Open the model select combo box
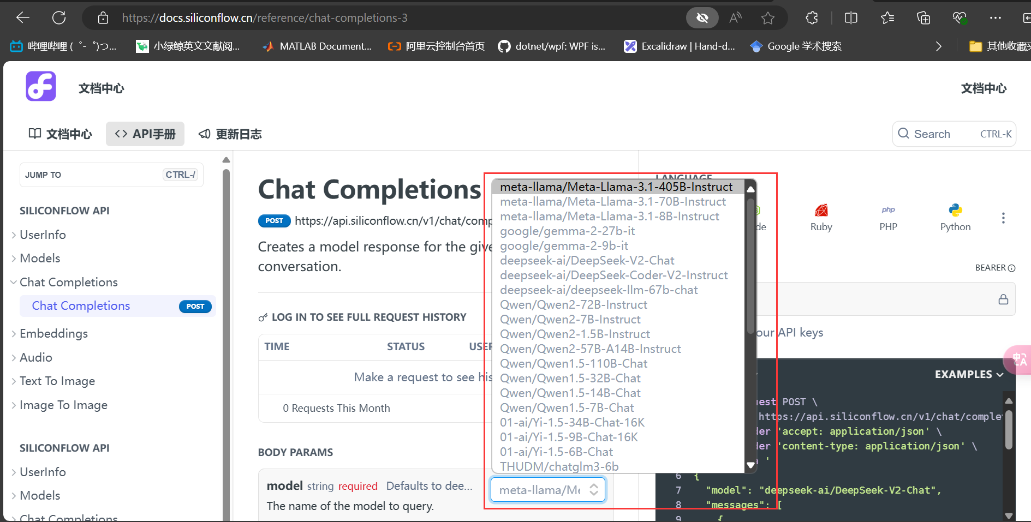The image size is (1031, 522). pyautogui.click(x=548, y=490)
